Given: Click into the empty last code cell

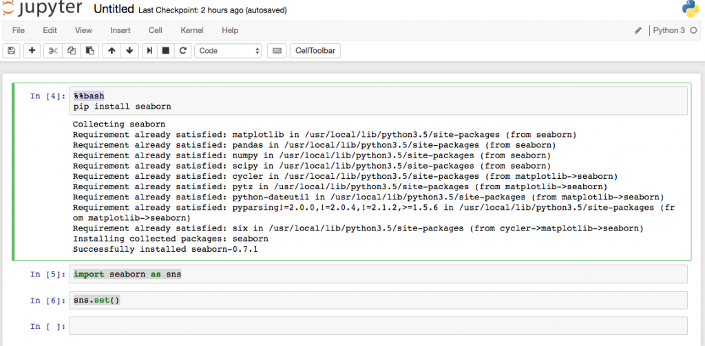Looking at the screenshot, I should pos(378,326).
